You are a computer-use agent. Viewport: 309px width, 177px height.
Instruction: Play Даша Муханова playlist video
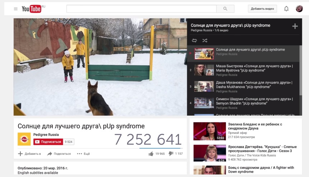243,87
